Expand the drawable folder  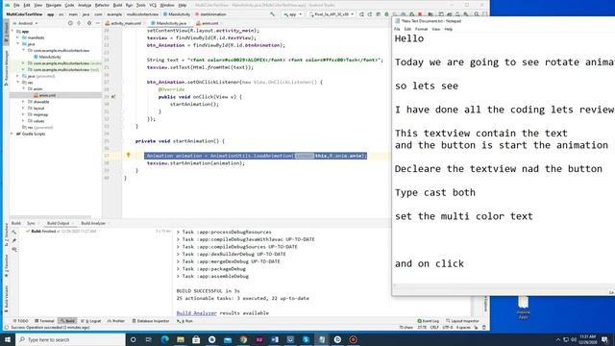(23, 102)
